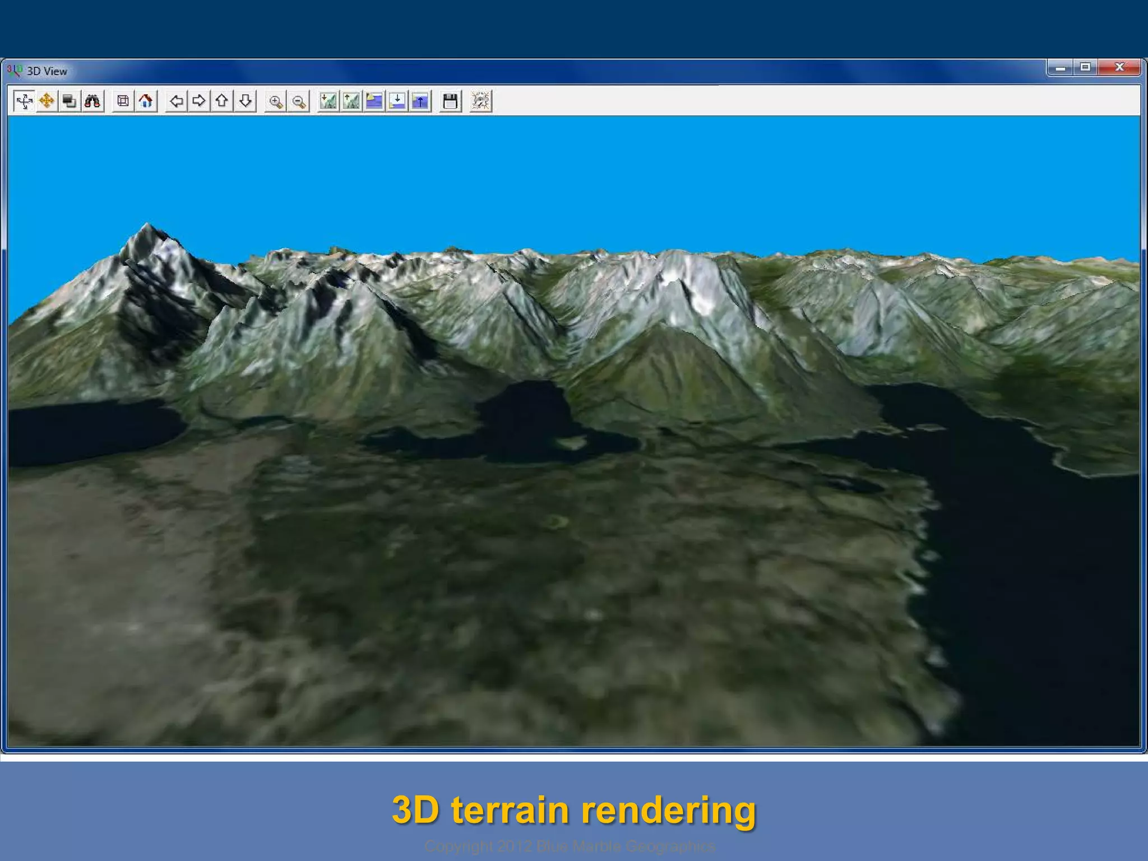Select the rotate view tool
This screenshot has height=861, width=1148.
point(24,101)
